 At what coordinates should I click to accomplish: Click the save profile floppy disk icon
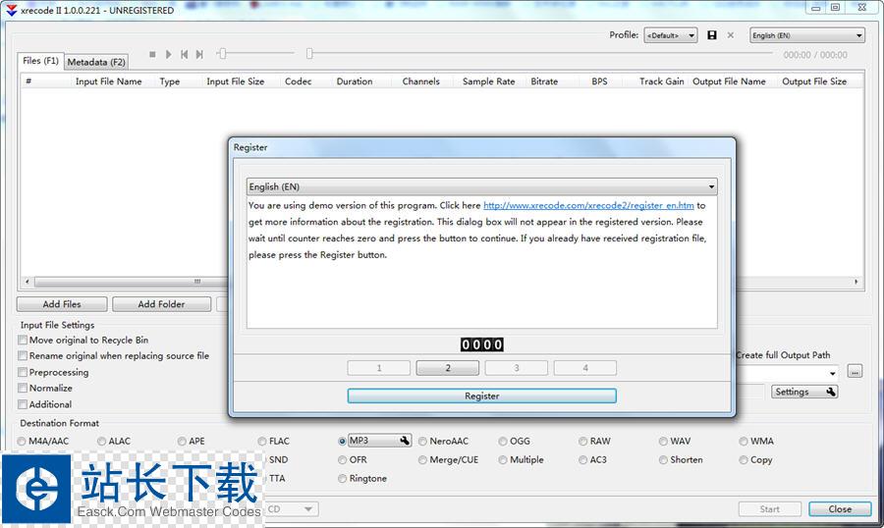click(x=712, y=35)
